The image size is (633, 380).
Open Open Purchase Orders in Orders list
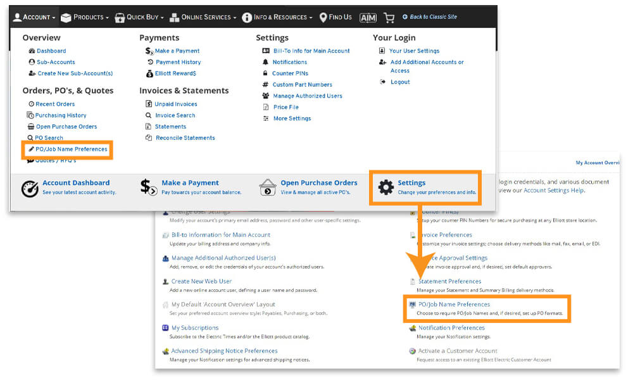click(x=66, y=127)
